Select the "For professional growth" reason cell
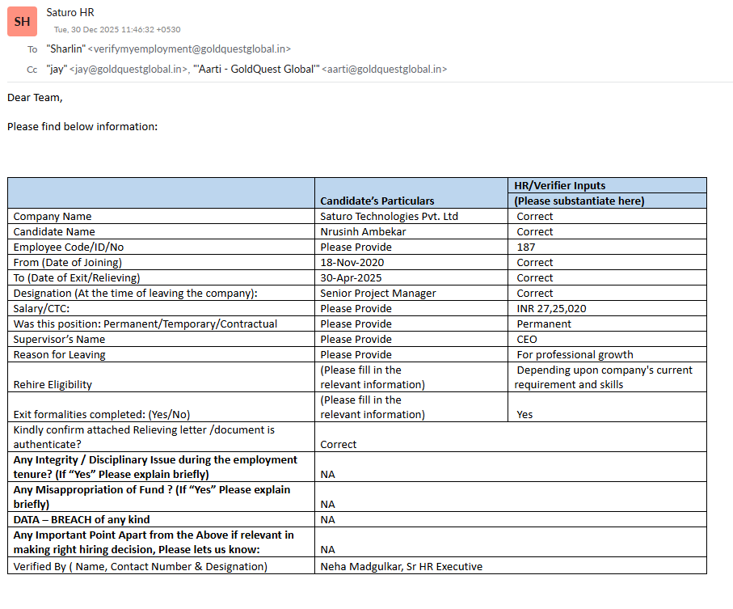The image size is (733, 609). (x=575, y=355)
